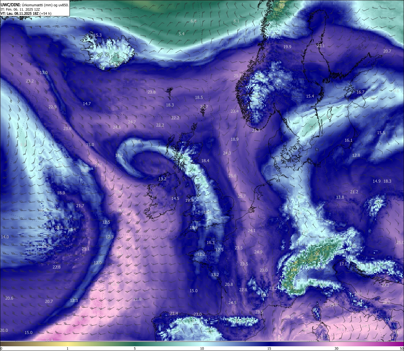Click the 13.0 value on the map

[x=44, y=72]
